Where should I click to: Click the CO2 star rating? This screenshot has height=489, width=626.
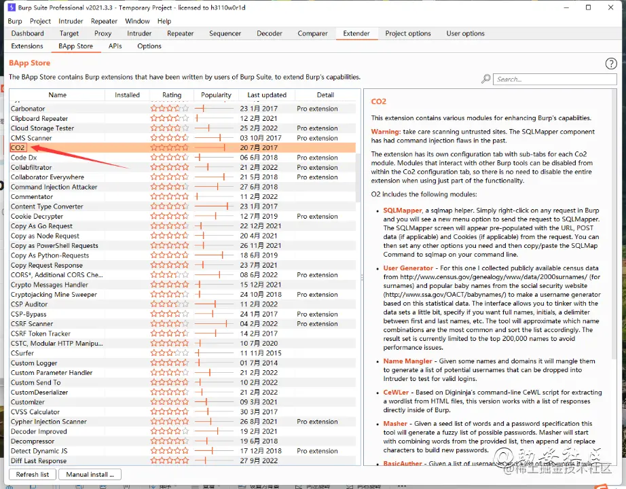[169, 148]
